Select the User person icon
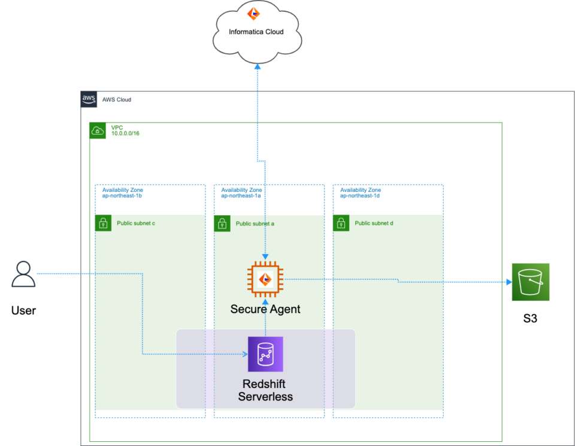 pyautogui.click(x=23, y=275)
